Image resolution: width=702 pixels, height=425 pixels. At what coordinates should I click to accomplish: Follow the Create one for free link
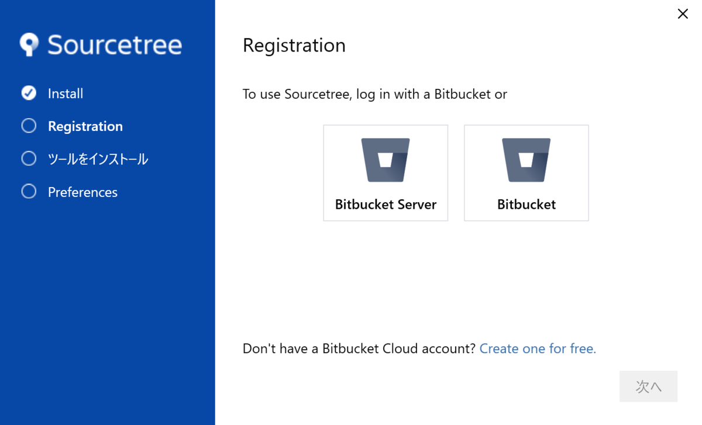[538, 349]
